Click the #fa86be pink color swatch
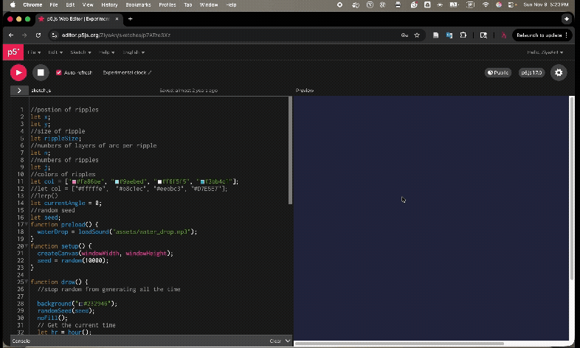The height and width of the screenshot is (348, 580). 74,181
